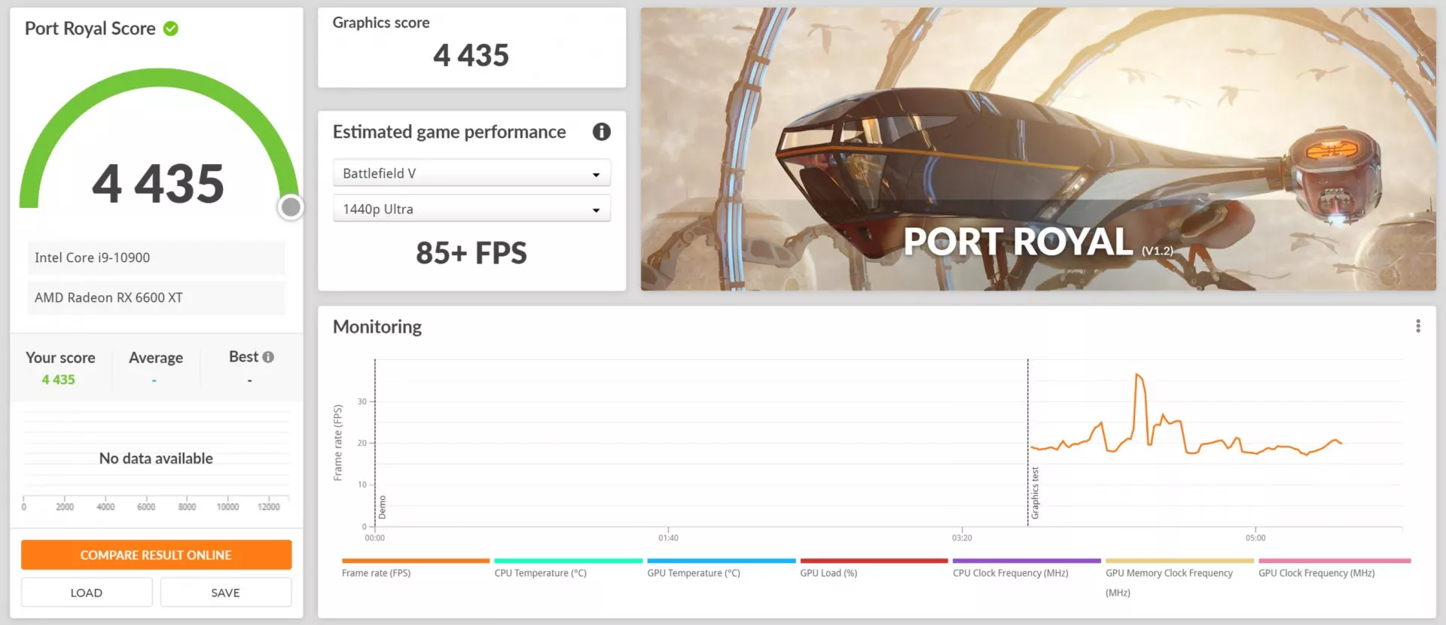Toggle the GPU Memory Clock Frequency legend item

pyautogui.click(x=1179, y=578)
